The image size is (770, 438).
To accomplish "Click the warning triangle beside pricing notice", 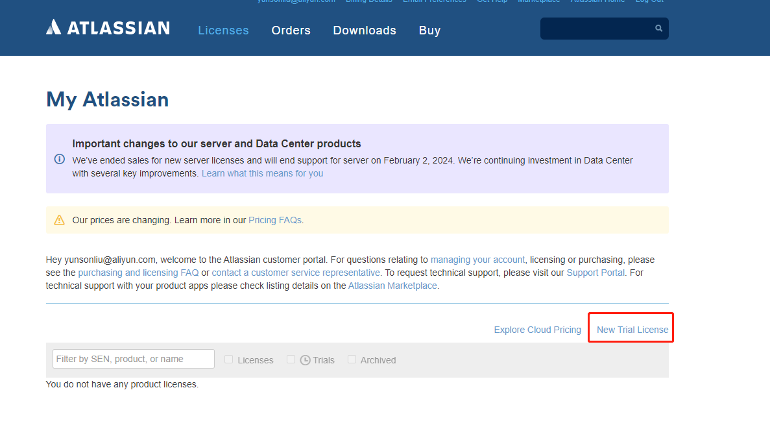I will 59,219.
